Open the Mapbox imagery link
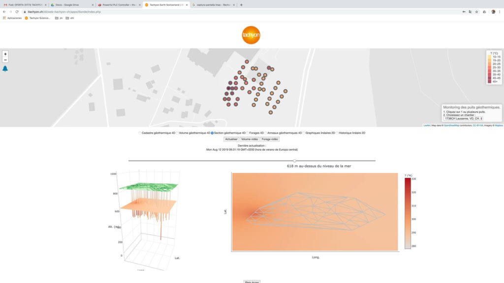This screenshot has height=283, width=504. (x=499, y=125)
